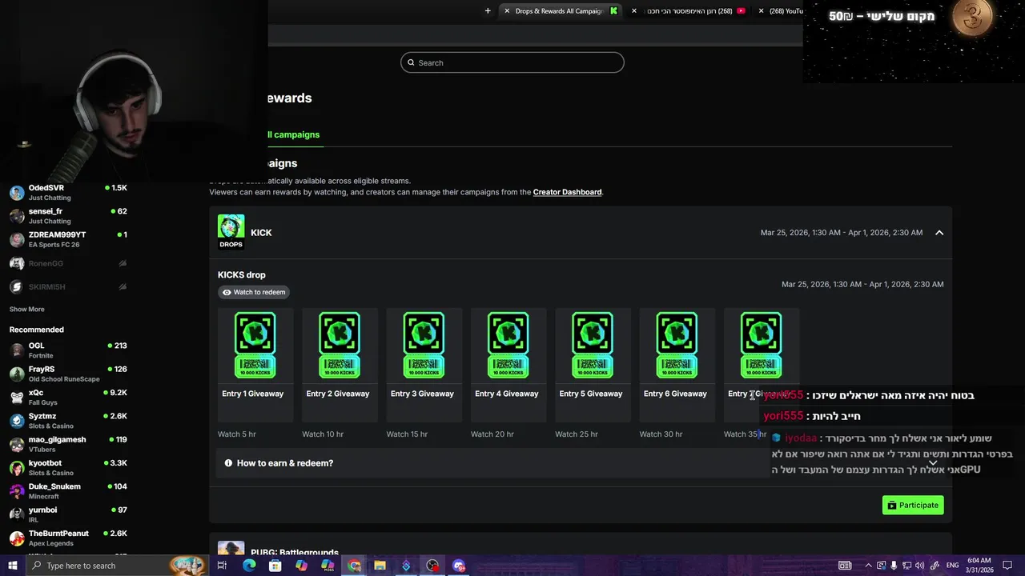Open Discord from the taskbar
The height and width of the screenshot is (576, 1025).
click(459, 566)
